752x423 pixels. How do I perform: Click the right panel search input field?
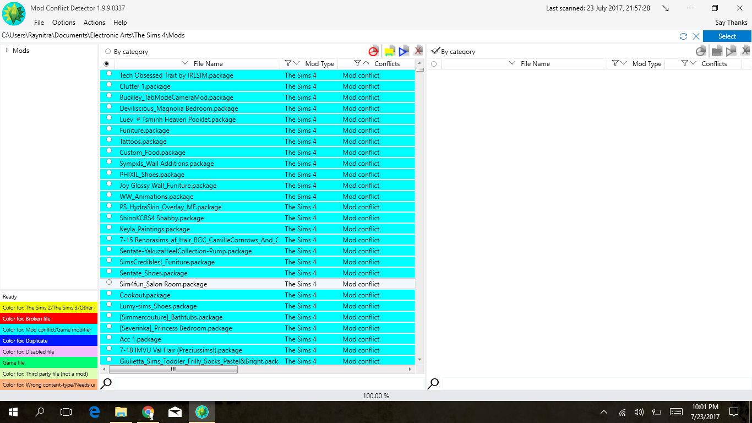click(x=596, y=383)
